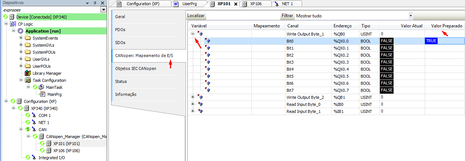Expand the SystemEvents folder
The width and height of the screenshot is (465, 161).
[20, 38]
